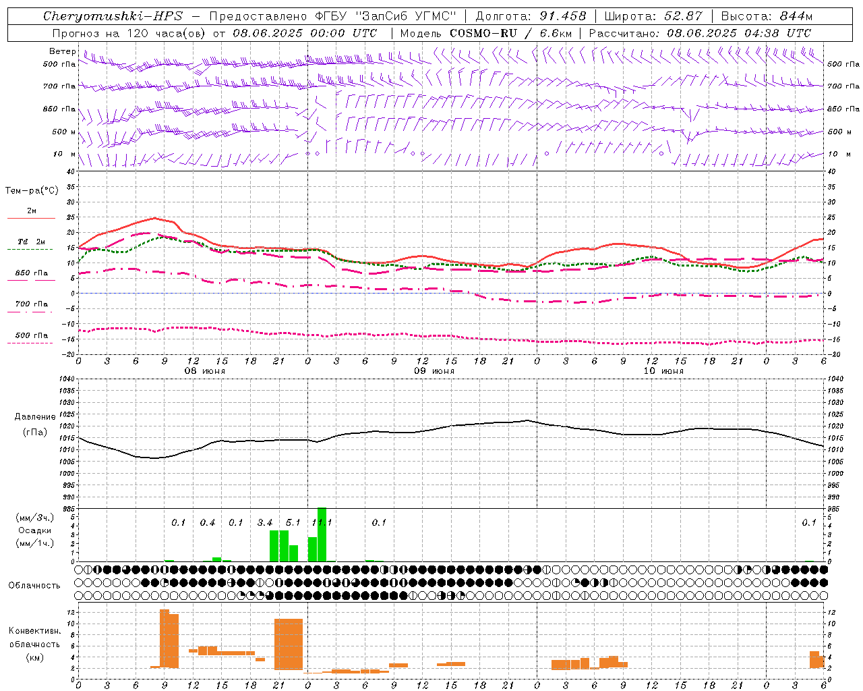Click the Прогноз на 120 часа(ов) text
The width and height of the screenshot is (863, 691).
[x=129, y=32]
